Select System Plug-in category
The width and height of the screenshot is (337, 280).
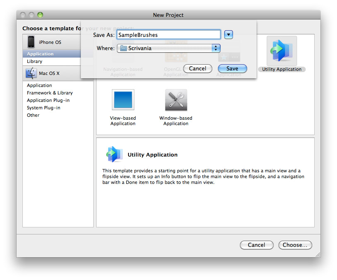[44, 108]
